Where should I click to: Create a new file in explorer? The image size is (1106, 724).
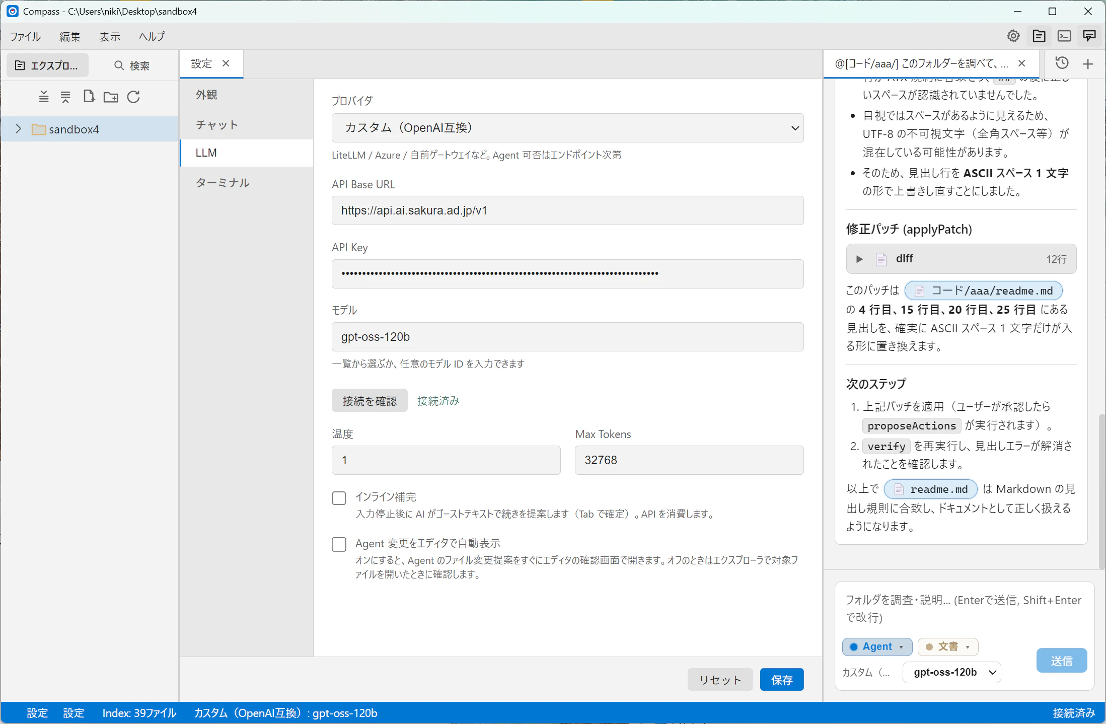click(x=89, y=97)
